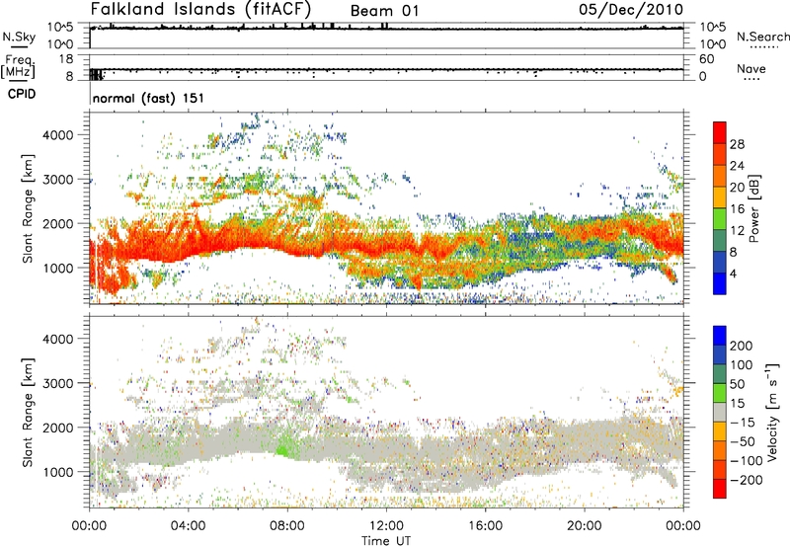Select the blue 4–8 dB power swatch
Screen dimensions: 790x547
coord(720,262)
